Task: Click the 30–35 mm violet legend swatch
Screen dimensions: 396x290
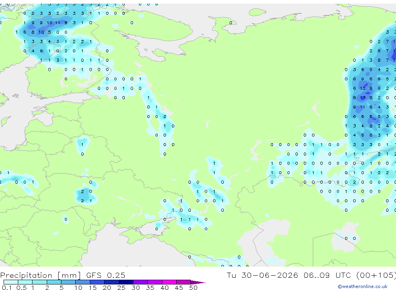Action: click(141, 282)
